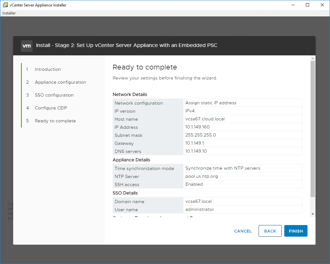
Task: Select the Ready to complete step
Action: (55, 121)
